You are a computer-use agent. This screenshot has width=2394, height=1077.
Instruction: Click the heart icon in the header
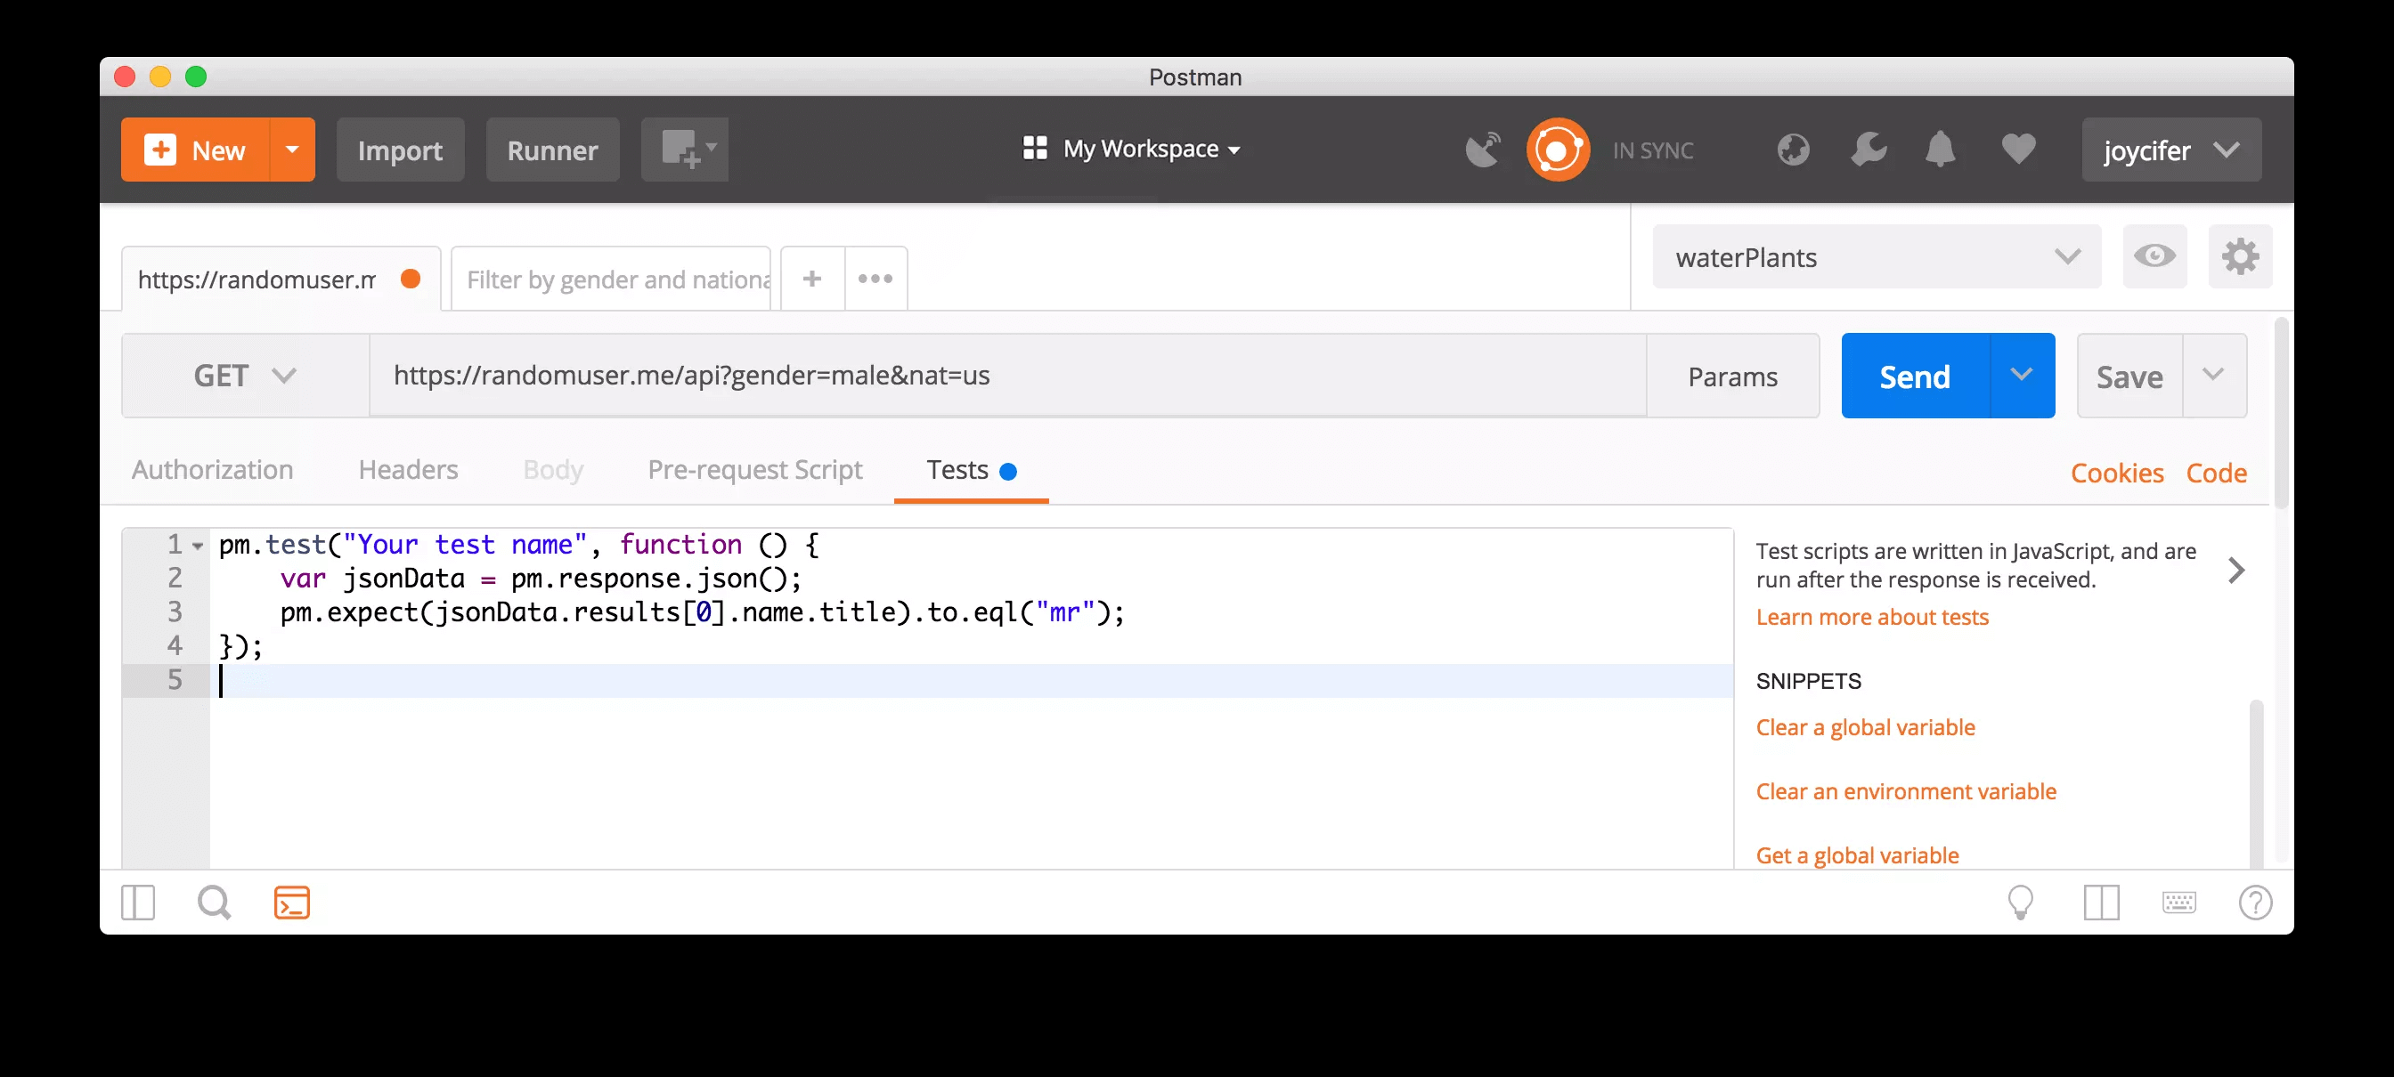2016,150
